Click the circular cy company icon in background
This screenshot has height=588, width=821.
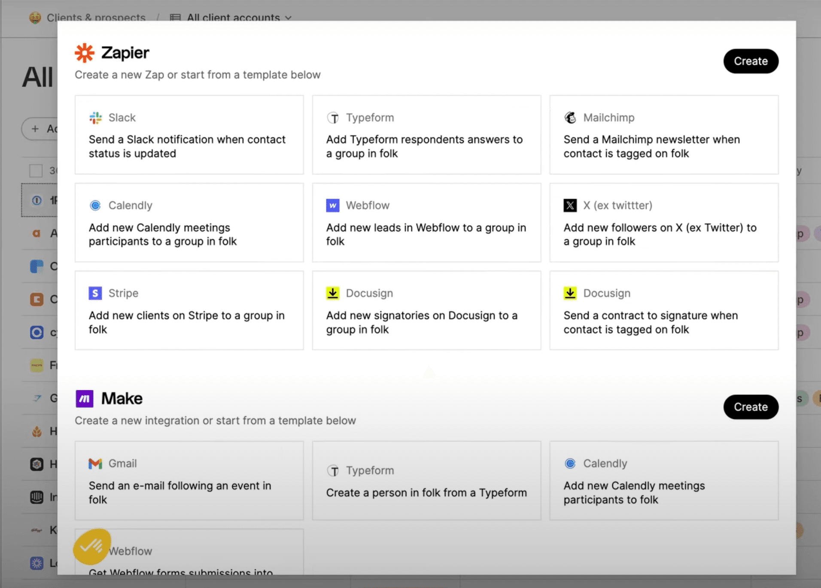coord(37,332)
